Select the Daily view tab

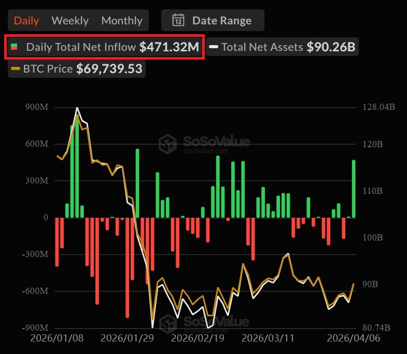[26, 21]
